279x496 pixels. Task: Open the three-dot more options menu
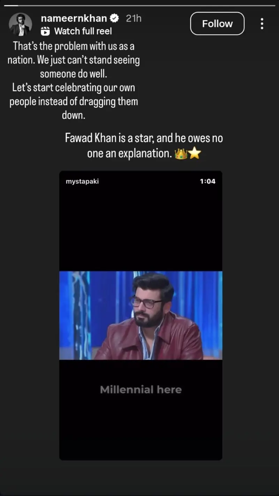click(x=262, y=24)
